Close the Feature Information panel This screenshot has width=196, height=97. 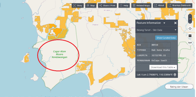tap(175, 23)
